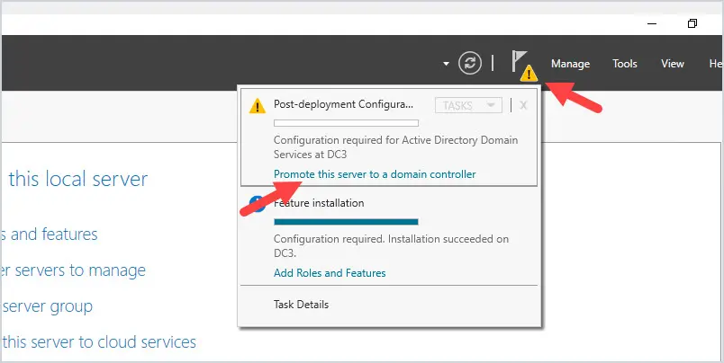Click the refresh circle icon
The width and height of the screenshot is (724, 363).
pos(469,63)
